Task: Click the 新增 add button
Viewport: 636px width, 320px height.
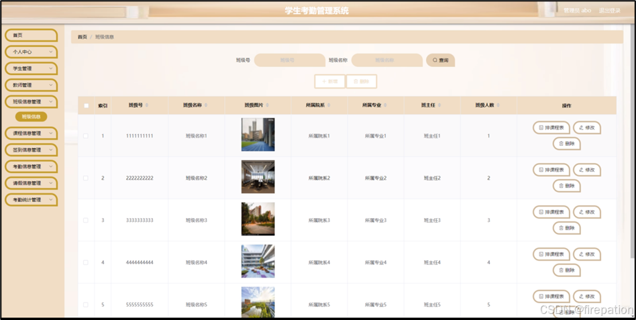Action: (330, 82)
